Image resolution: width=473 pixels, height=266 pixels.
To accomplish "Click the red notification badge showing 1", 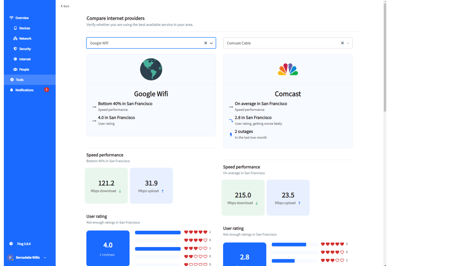I will click(x=46, y=90).
